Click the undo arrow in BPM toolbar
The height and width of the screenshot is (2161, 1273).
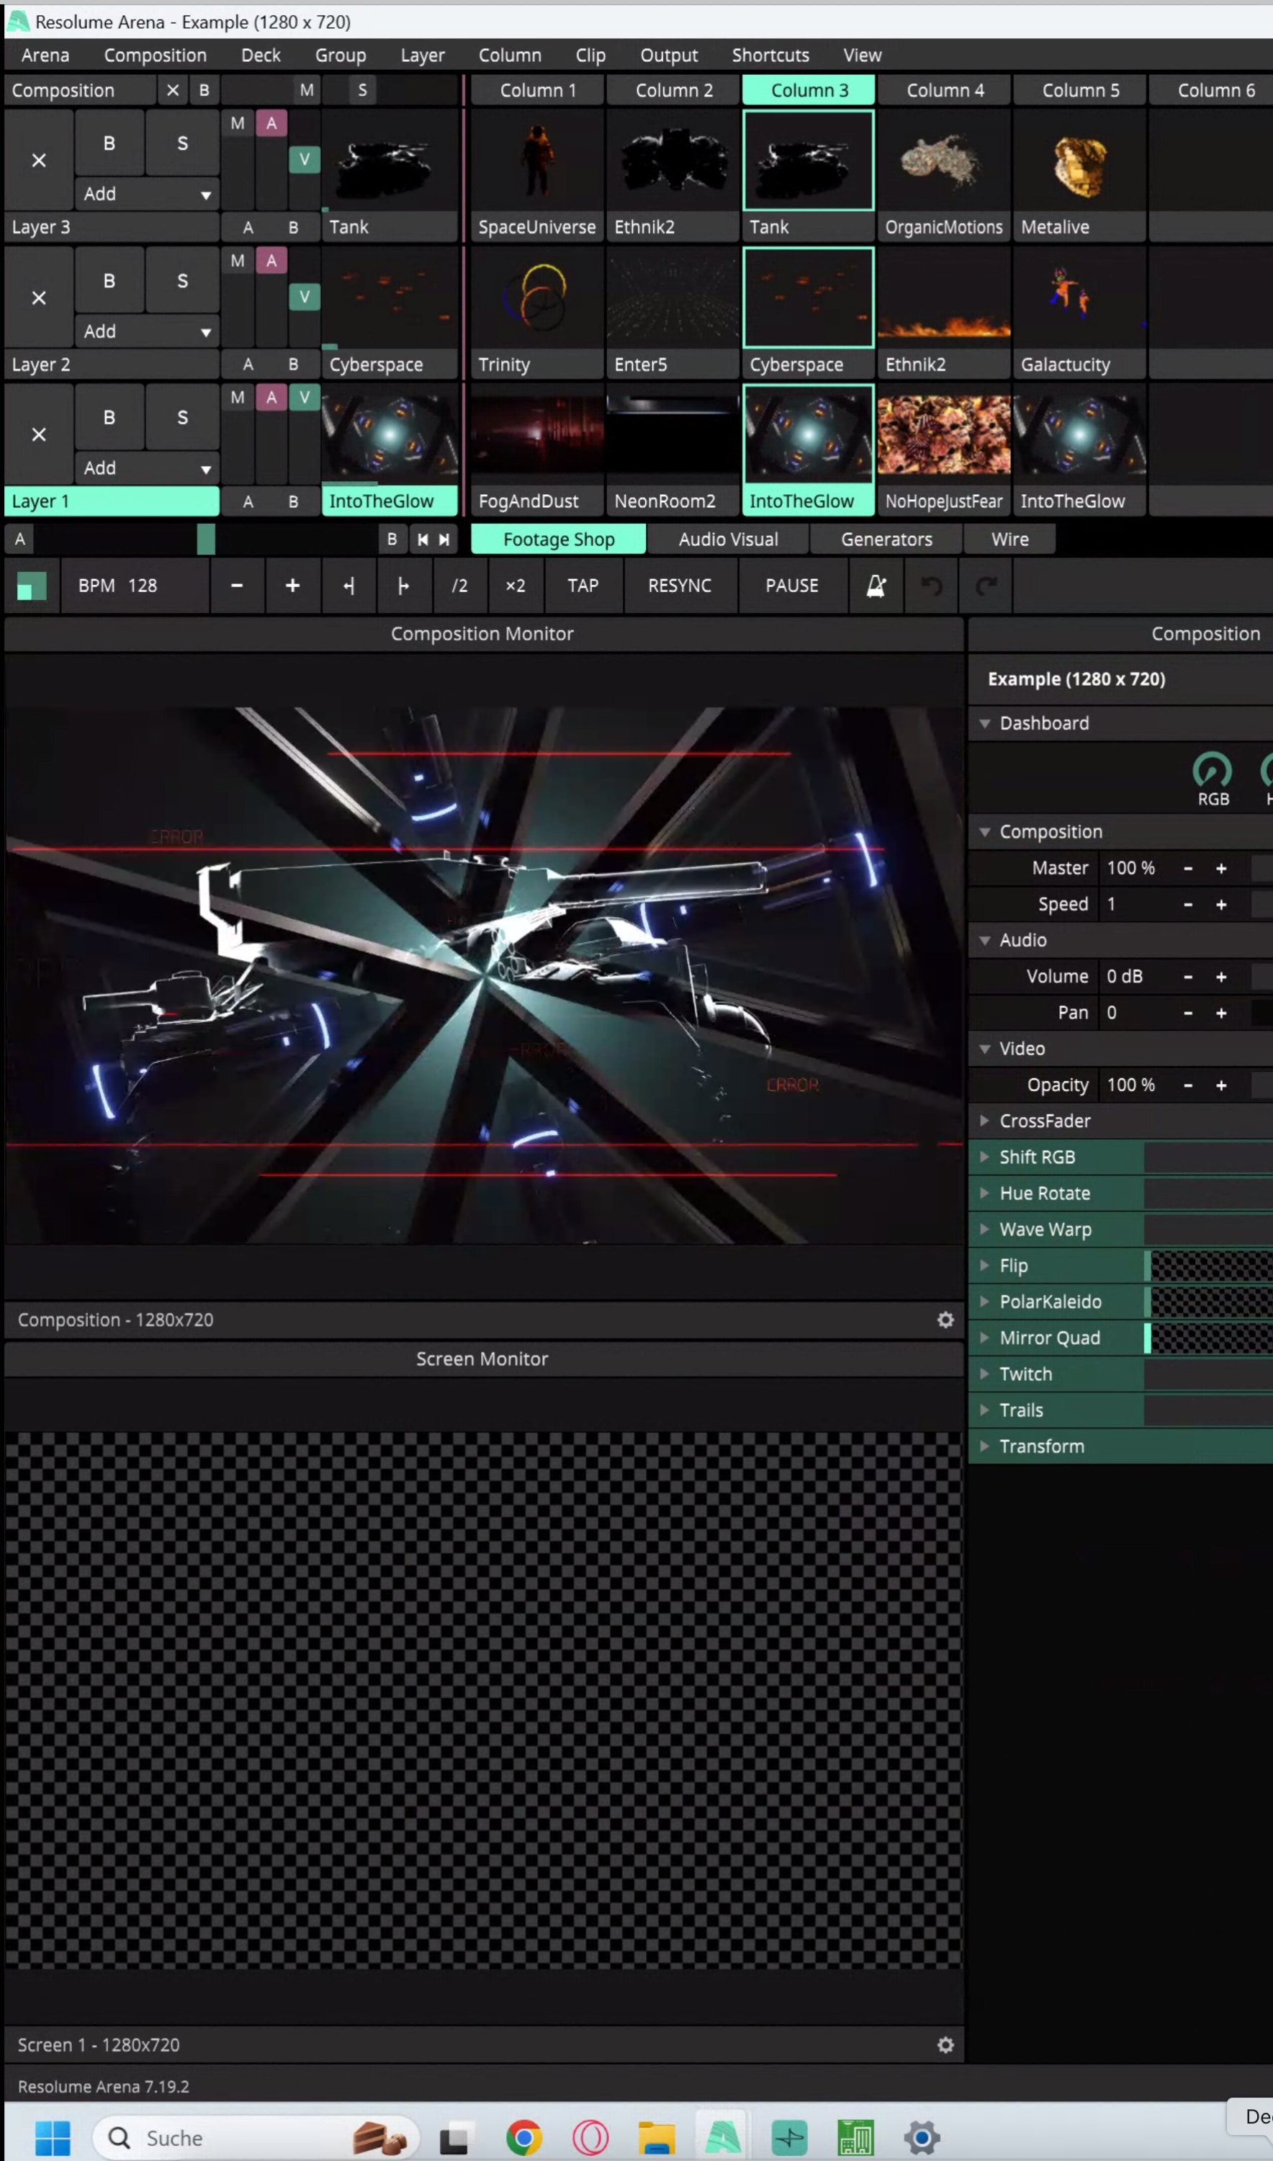[931, 586]
